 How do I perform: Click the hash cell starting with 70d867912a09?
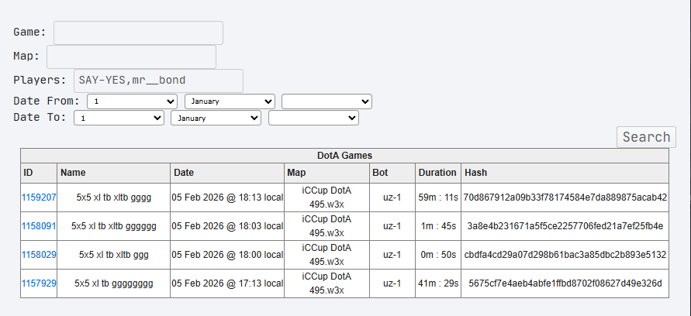point(565,197)
